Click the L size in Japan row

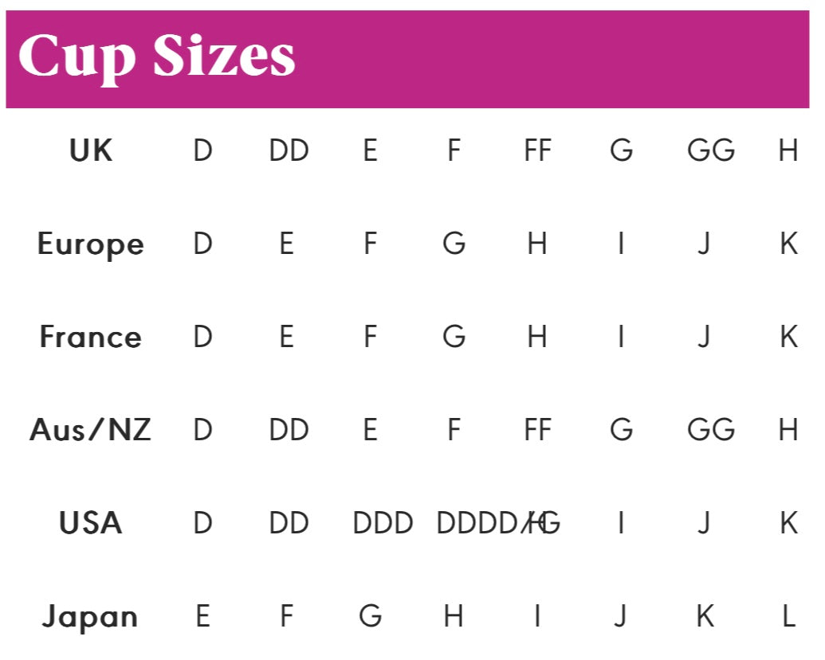coord(788,617)
